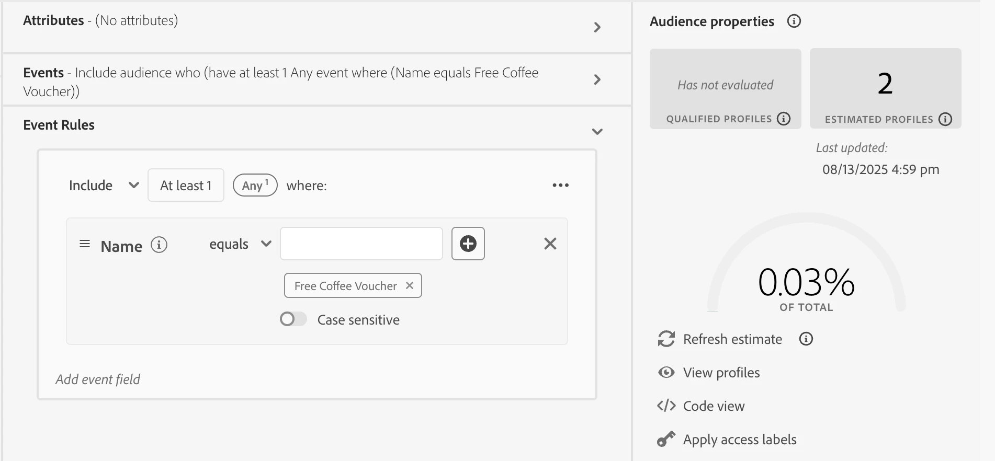Click the Qualified Profiles info icon
995x461 pixels.
783,119
